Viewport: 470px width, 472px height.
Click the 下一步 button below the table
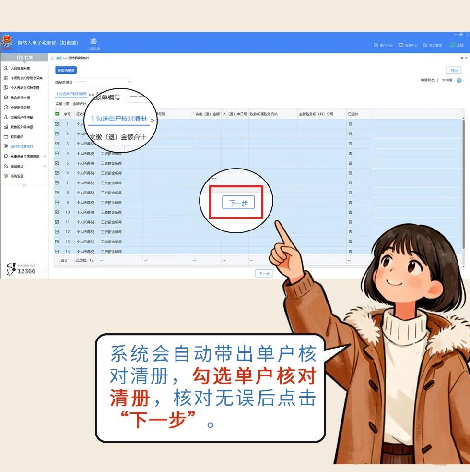tap(264, 274)
